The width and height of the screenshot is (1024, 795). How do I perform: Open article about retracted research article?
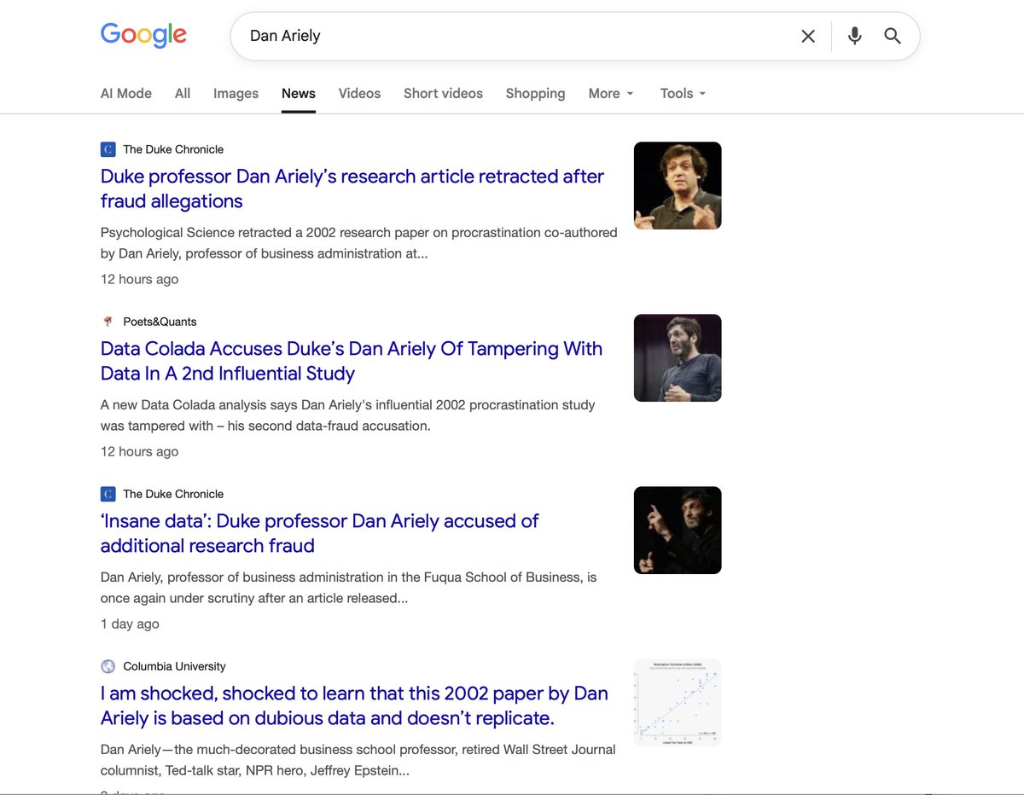click(x=352, y=189)
